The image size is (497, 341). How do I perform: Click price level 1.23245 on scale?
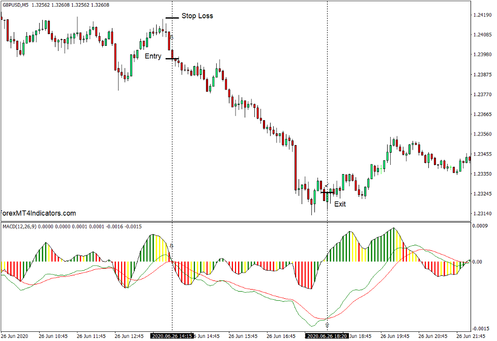coord(482,193)
